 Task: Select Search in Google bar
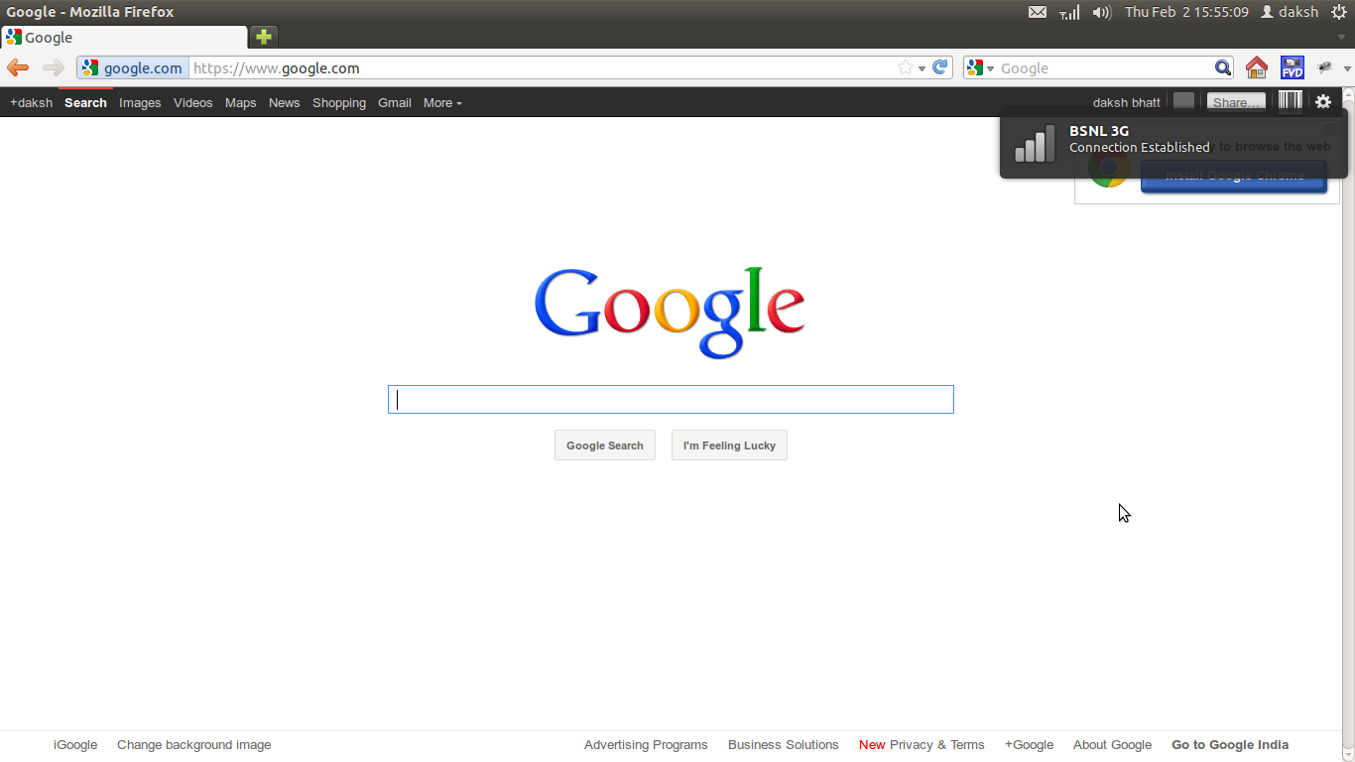click(x=85, y=102)
